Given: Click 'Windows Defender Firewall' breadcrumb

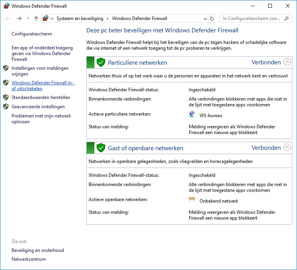Looking at the screenshot, I should point(139,18).
